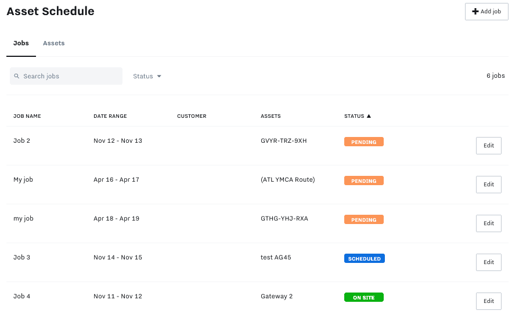This screenshot has height=314, width=512.
Task: Focus the Search jobs field
Action: 70,76
